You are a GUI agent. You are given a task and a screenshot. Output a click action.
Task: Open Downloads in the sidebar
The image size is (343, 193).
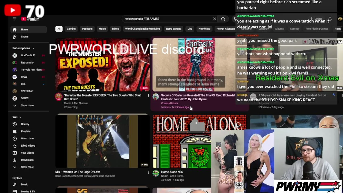(29, 160)
